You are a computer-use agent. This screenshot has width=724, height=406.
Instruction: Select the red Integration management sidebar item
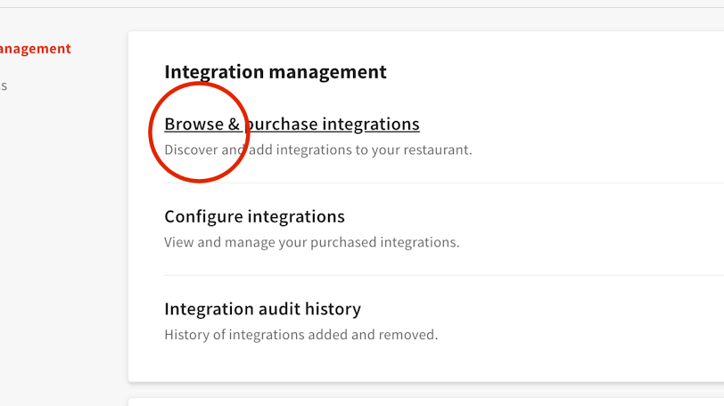(34, 49)
